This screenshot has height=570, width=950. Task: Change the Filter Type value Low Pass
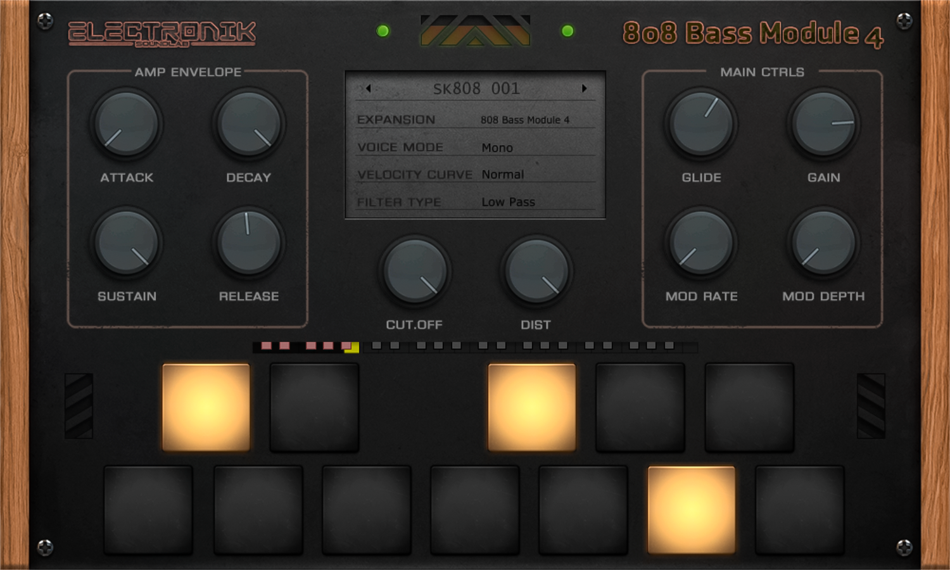click(x=509, y=202)
